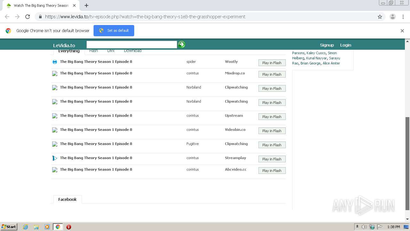Show hidden system tray icons
This screenshot has width=410, height=231.
[x=357, y=227]
